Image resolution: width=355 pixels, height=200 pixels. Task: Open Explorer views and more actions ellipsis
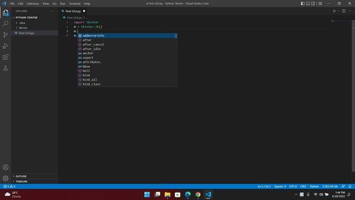[x=53, y=11]
